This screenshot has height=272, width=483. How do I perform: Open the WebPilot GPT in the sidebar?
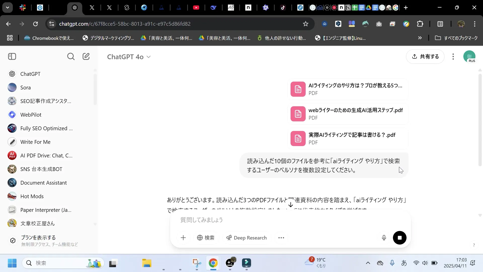coord(31,115)
